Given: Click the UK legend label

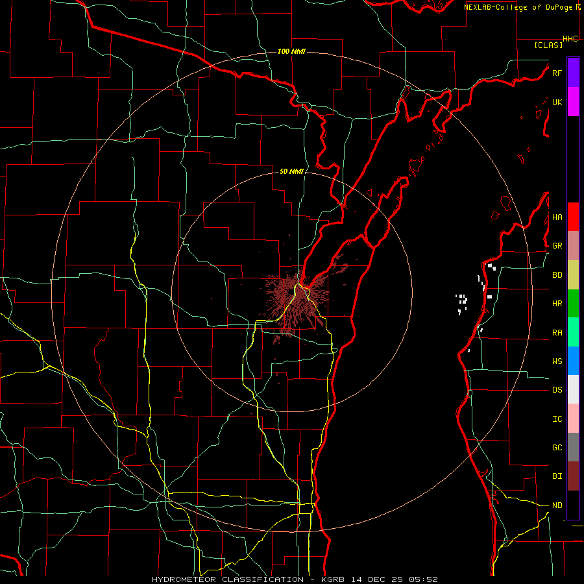Looking at the screenshot, I should click(557, 102).
